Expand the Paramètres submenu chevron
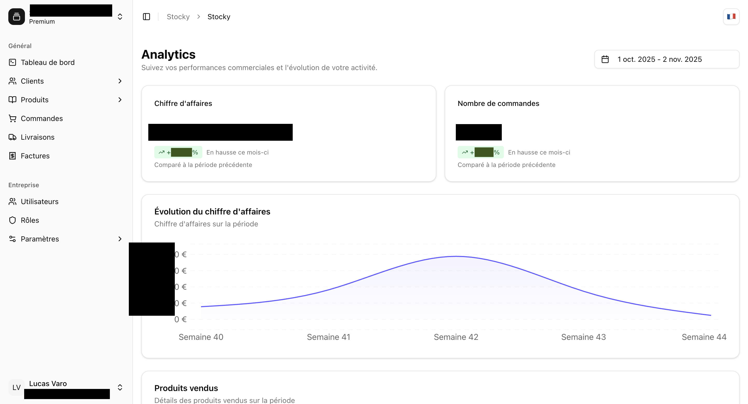Viewport: 748px width, 404px height. pyautogui.click(x=120, y=239)
